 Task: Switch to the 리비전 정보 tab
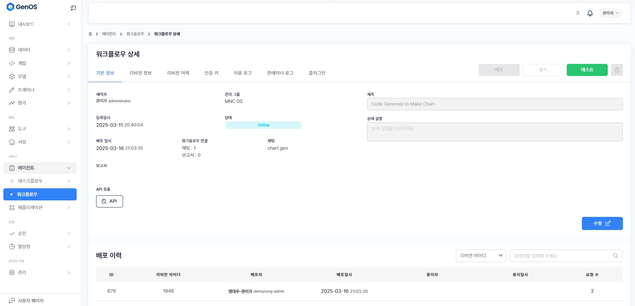click(x=141, y=73)
